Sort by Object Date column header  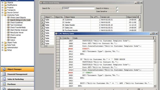click(131, 17)
